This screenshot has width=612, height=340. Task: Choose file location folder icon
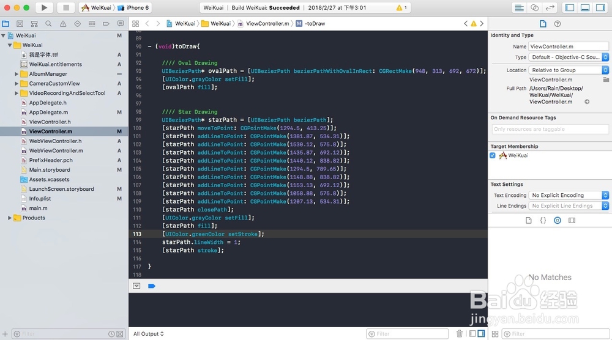click(x=606, y=79)
